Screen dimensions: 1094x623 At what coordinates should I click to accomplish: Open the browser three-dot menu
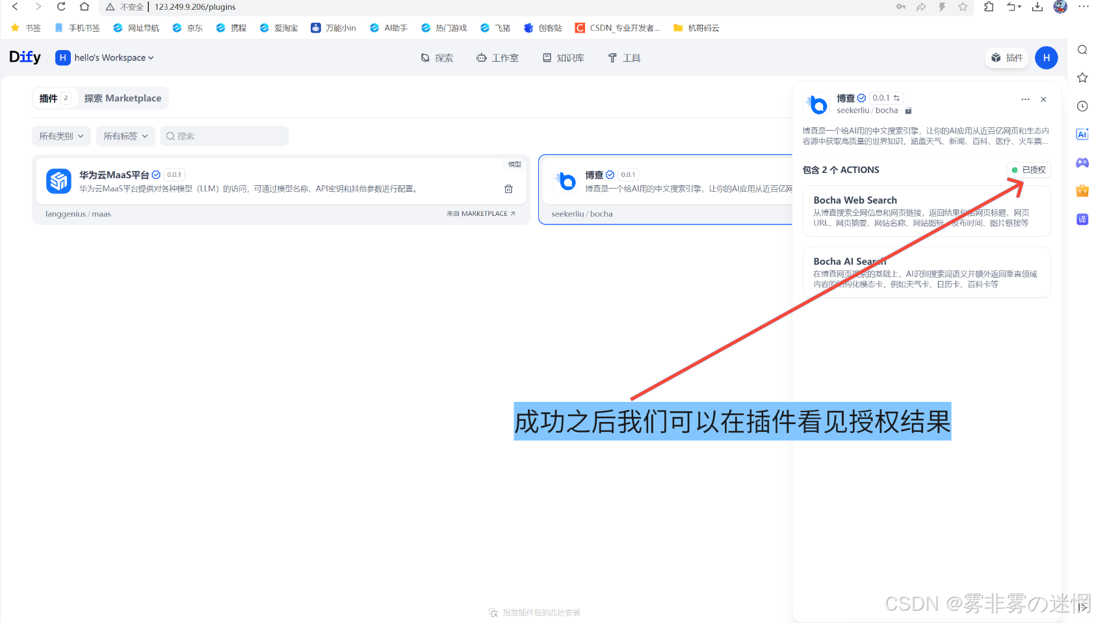(1083, 7)
